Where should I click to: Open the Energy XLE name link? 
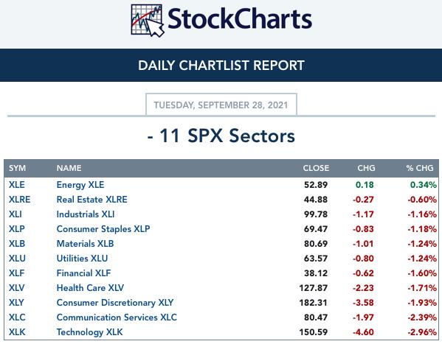[80, 185]
